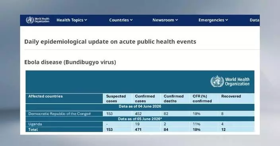Click the Suspected cases column header

pos(116,99)
